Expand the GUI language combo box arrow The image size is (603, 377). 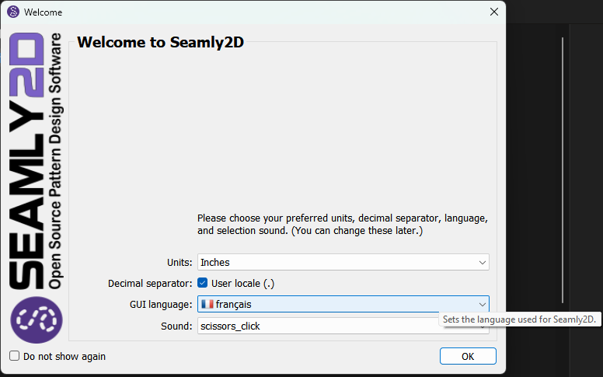click(483, 304)
